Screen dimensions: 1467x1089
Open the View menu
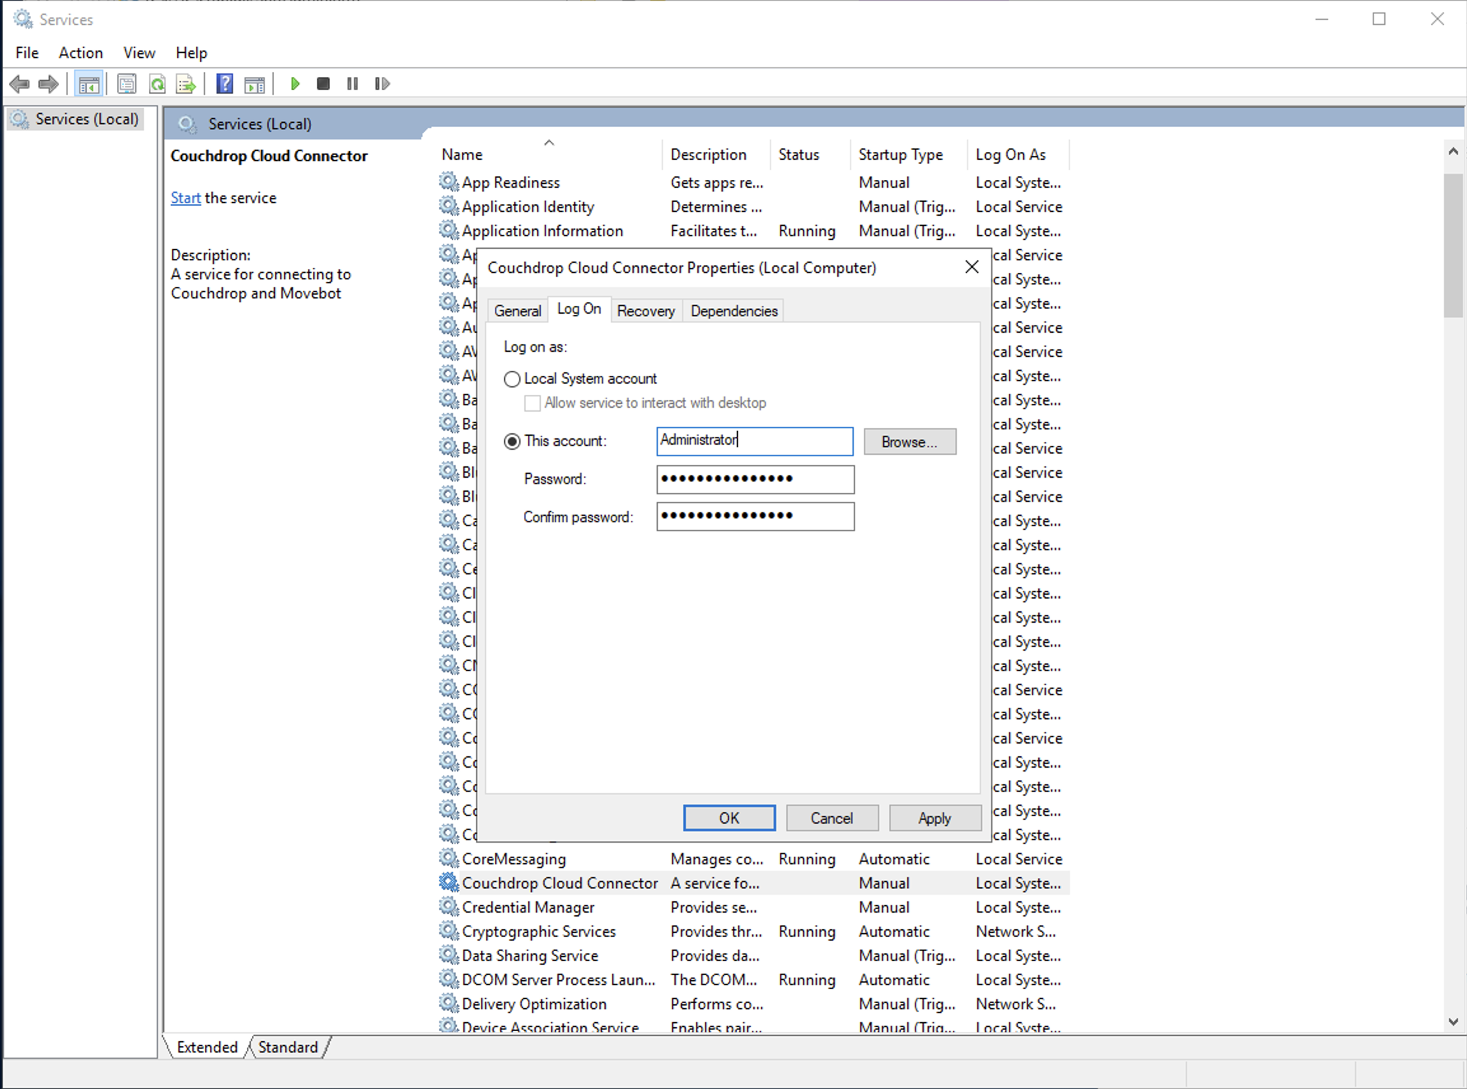click(139, 53)
